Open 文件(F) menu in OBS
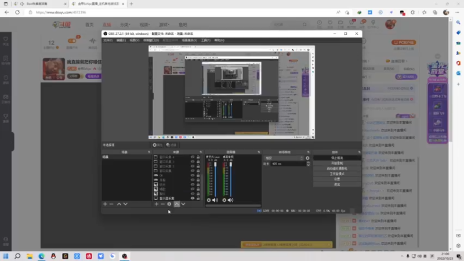 tap(108, 40)
